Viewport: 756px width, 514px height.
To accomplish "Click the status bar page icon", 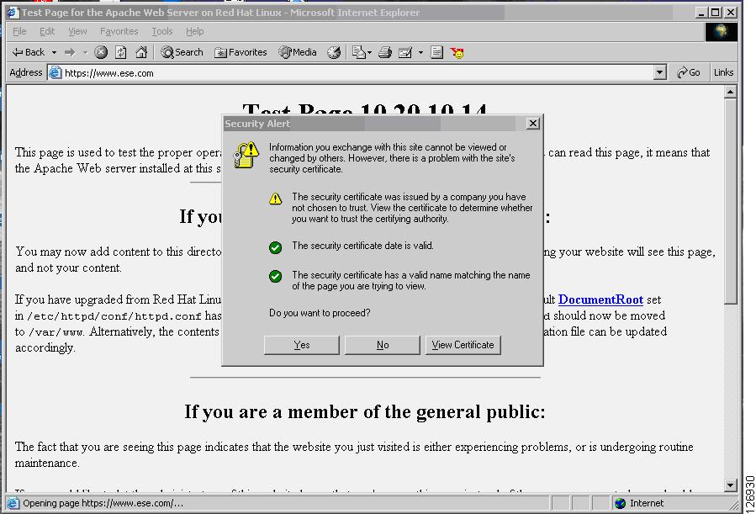I will (13, 503).
